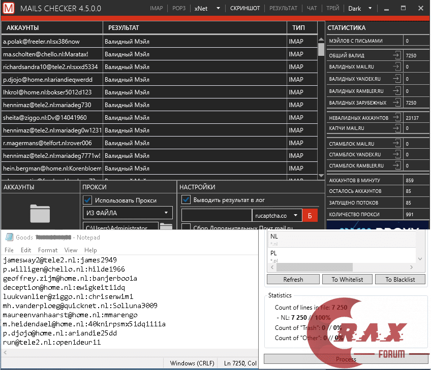
Task: Export ВАЛИДНЫХ YANDEX.RU results arrow icon
Action: tap(396, 79)
